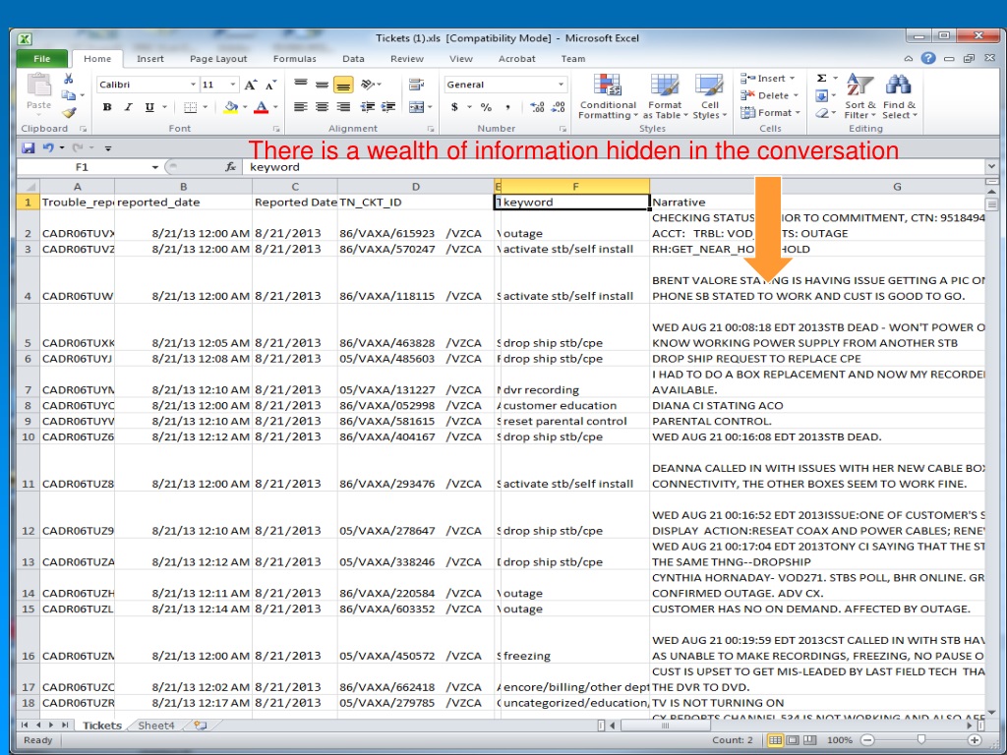Click the Accounting dollar format icon

[454, 107]
